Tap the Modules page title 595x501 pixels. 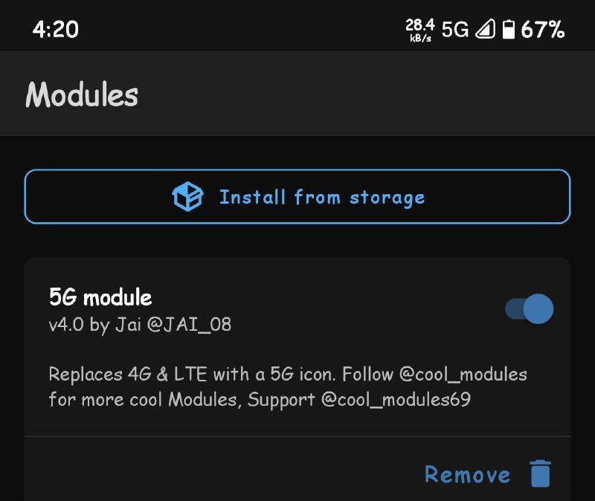[x=82, y=94]
